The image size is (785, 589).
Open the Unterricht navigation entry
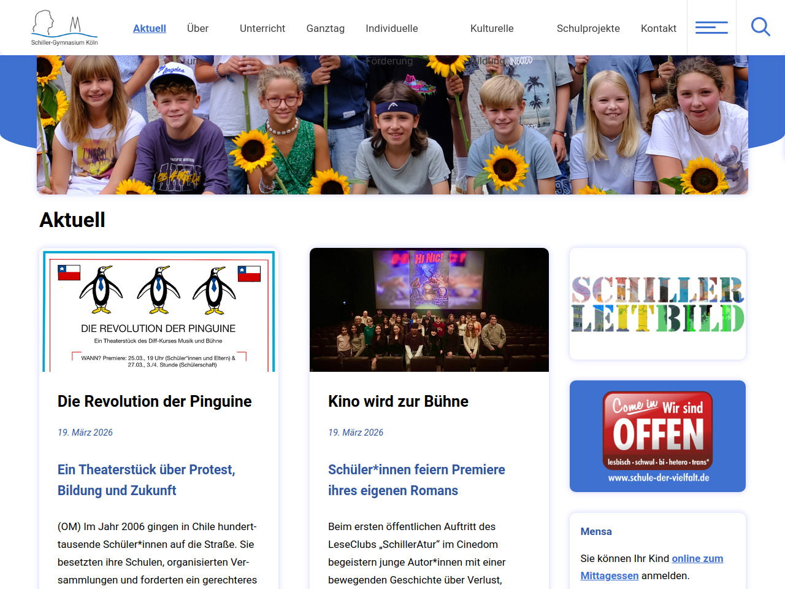[x=262, y=28]
